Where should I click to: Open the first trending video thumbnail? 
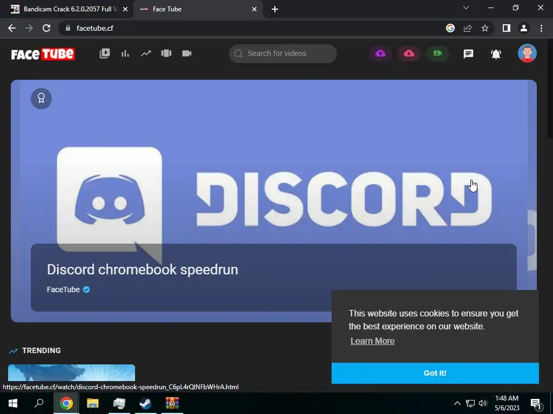[72, 373]
